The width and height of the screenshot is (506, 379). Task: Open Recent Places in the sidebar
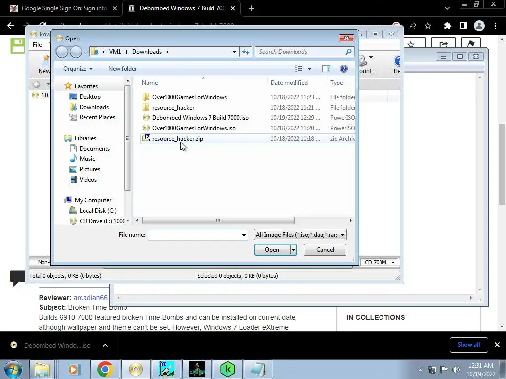97,117
